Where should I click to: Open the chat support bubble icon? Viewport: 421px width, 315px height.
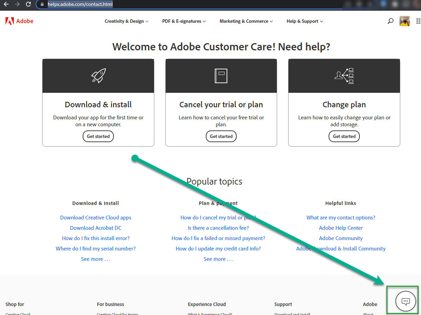tap(405, 301)
